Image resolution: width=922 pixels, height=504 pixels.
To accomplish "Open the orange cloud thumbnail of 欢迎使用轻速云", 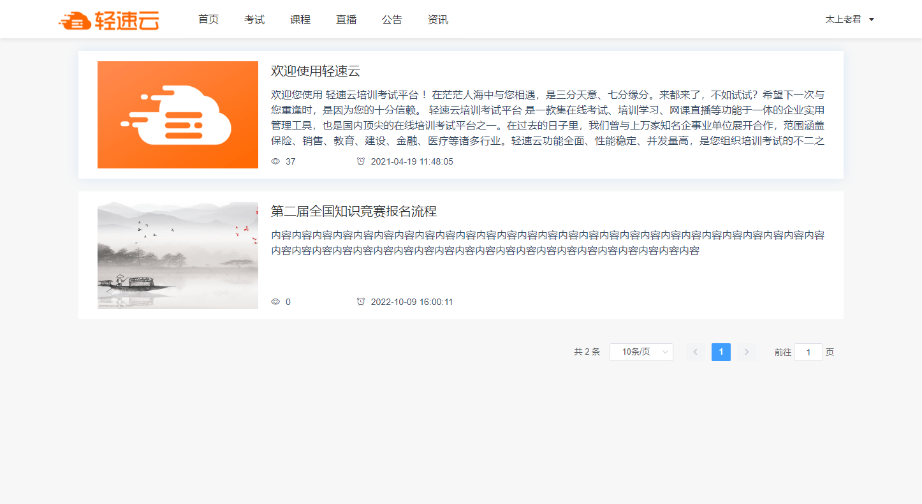I will pyautogui.click(x=178, y=115).
